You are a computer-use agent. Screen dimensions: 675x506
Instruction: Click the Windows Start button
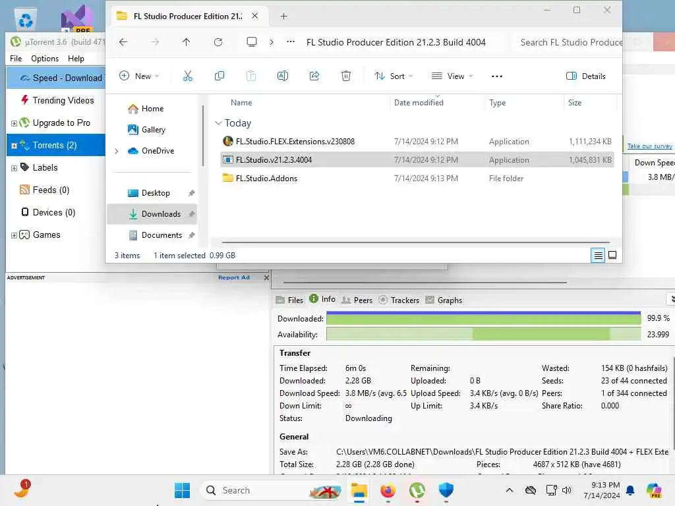point(182,490)
